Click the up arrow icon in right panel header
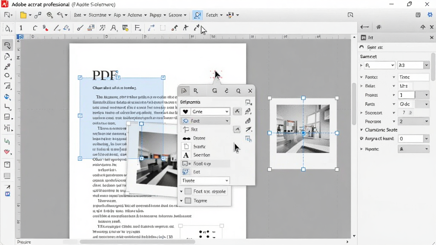Image resolution: width=436 pixels, height=245 pixels. [x=423, y=27]
